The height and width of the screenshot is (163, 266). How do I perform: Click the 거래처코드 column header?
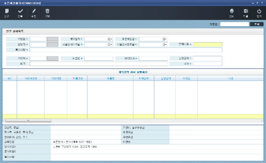pyautogui.click(x=30, y=78)
